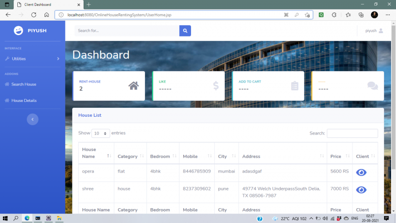Sort table by Category column
Image resolution: width=396 pixels, height=223 pixels.
coord(130,153)
